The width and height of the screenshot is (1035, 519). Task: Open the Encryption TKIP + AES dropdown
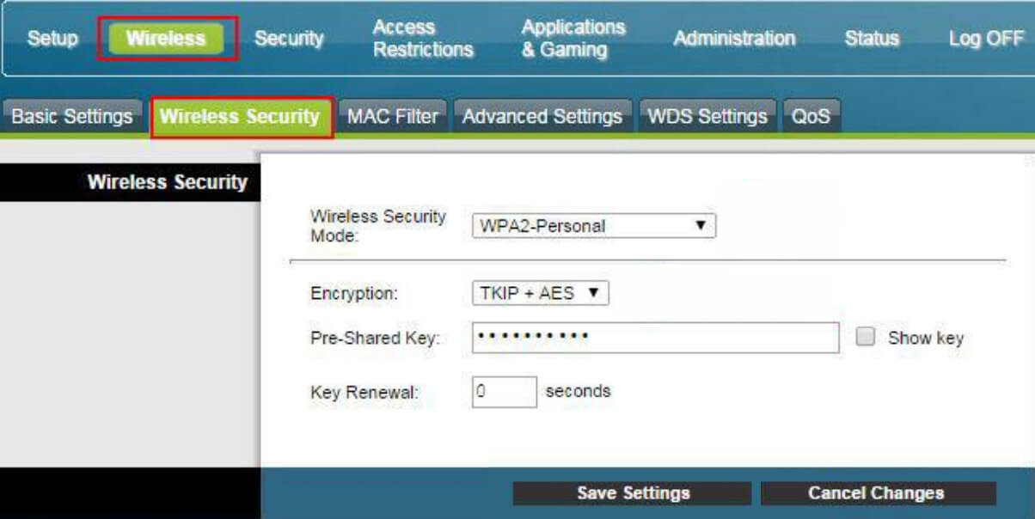point(540,294)
